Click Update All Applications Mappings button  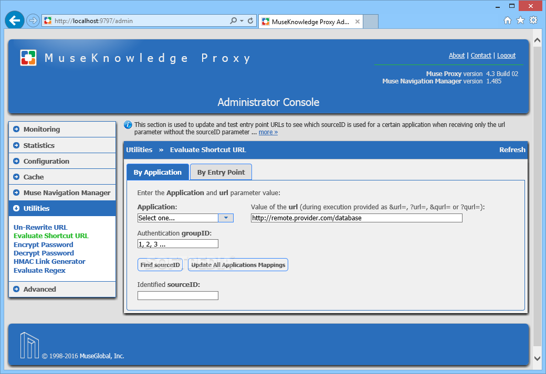point(238,265)
